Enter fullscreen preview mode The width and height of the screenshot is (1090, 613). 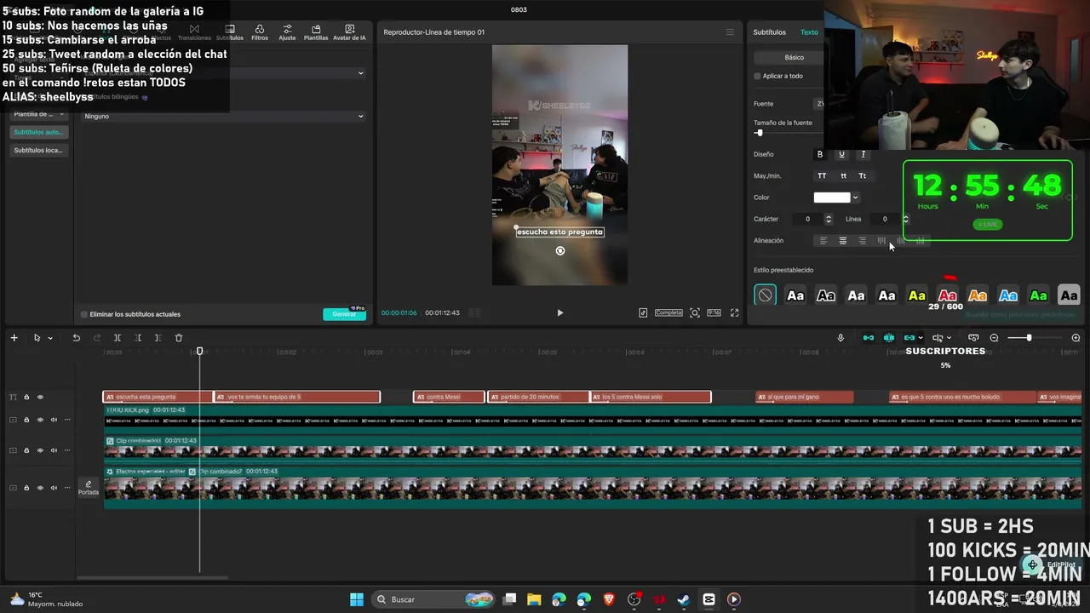tap(734, 312)
